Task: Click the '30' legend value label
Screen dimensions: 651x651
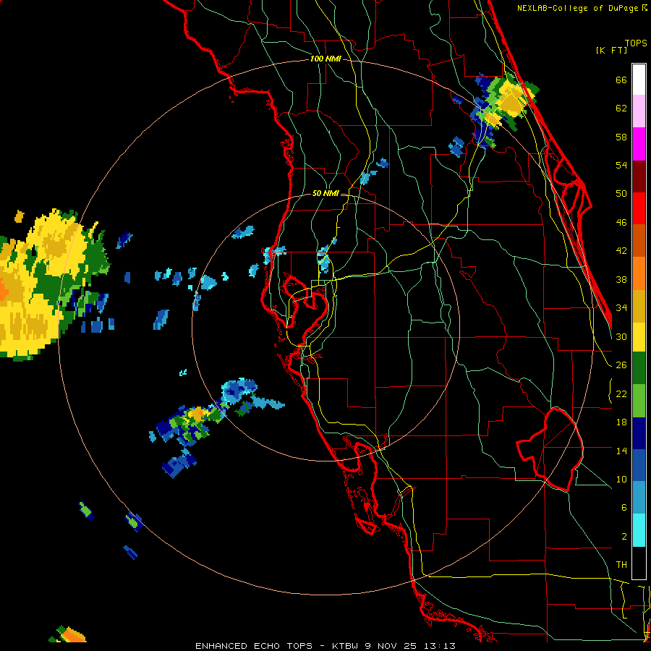Action: [621, 336]
